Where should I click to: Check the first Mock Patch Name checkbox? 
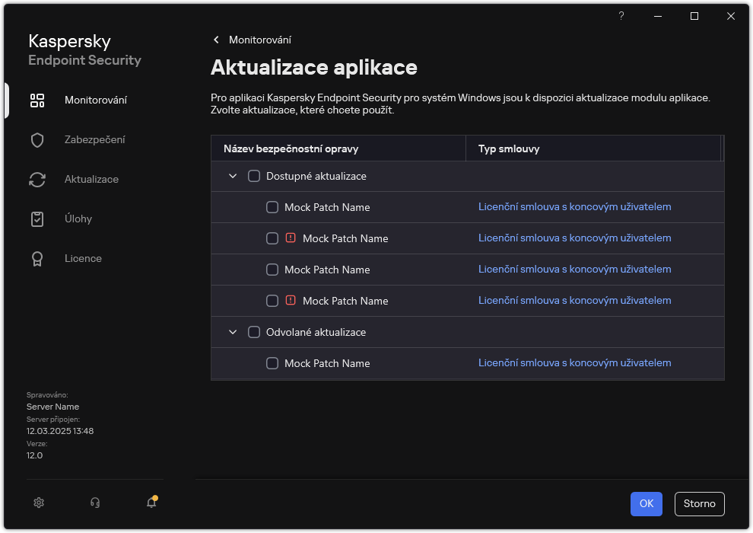point(272,207)
